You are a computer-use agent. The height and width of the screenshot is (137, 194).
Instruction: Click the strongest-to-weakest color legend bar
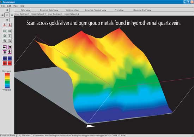(x=7, y=81)
